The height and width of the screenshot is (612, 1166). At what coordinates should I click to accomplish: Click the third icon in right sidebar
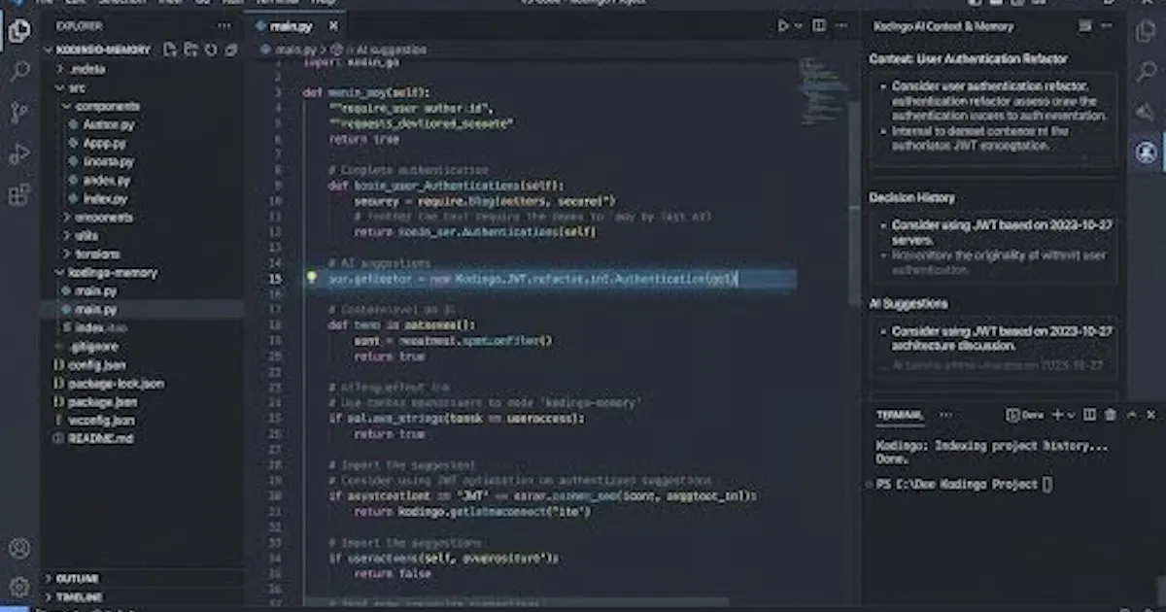1147,113
